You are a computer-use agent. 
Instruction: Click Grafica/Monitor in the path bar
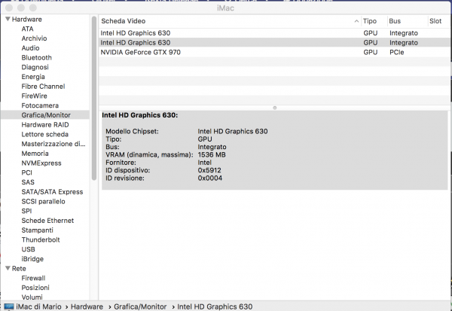(140, 306)
